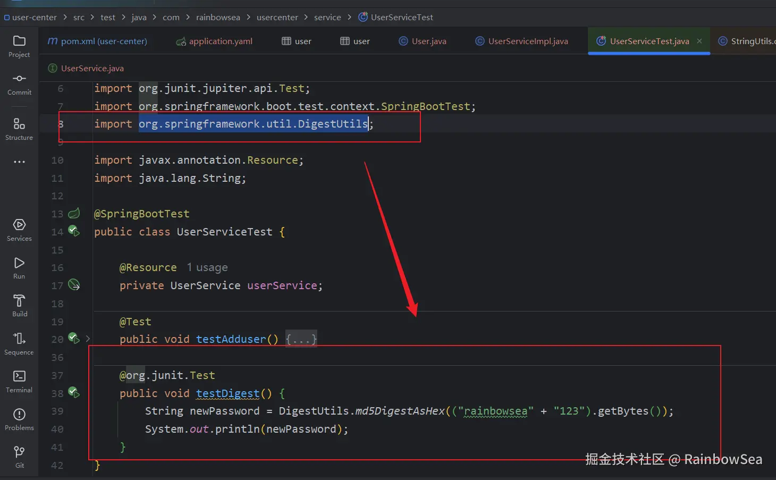The width and height of the screenshot is (776, 480).
Task: Open the Commit tool window
Action: tap(19, 83)
